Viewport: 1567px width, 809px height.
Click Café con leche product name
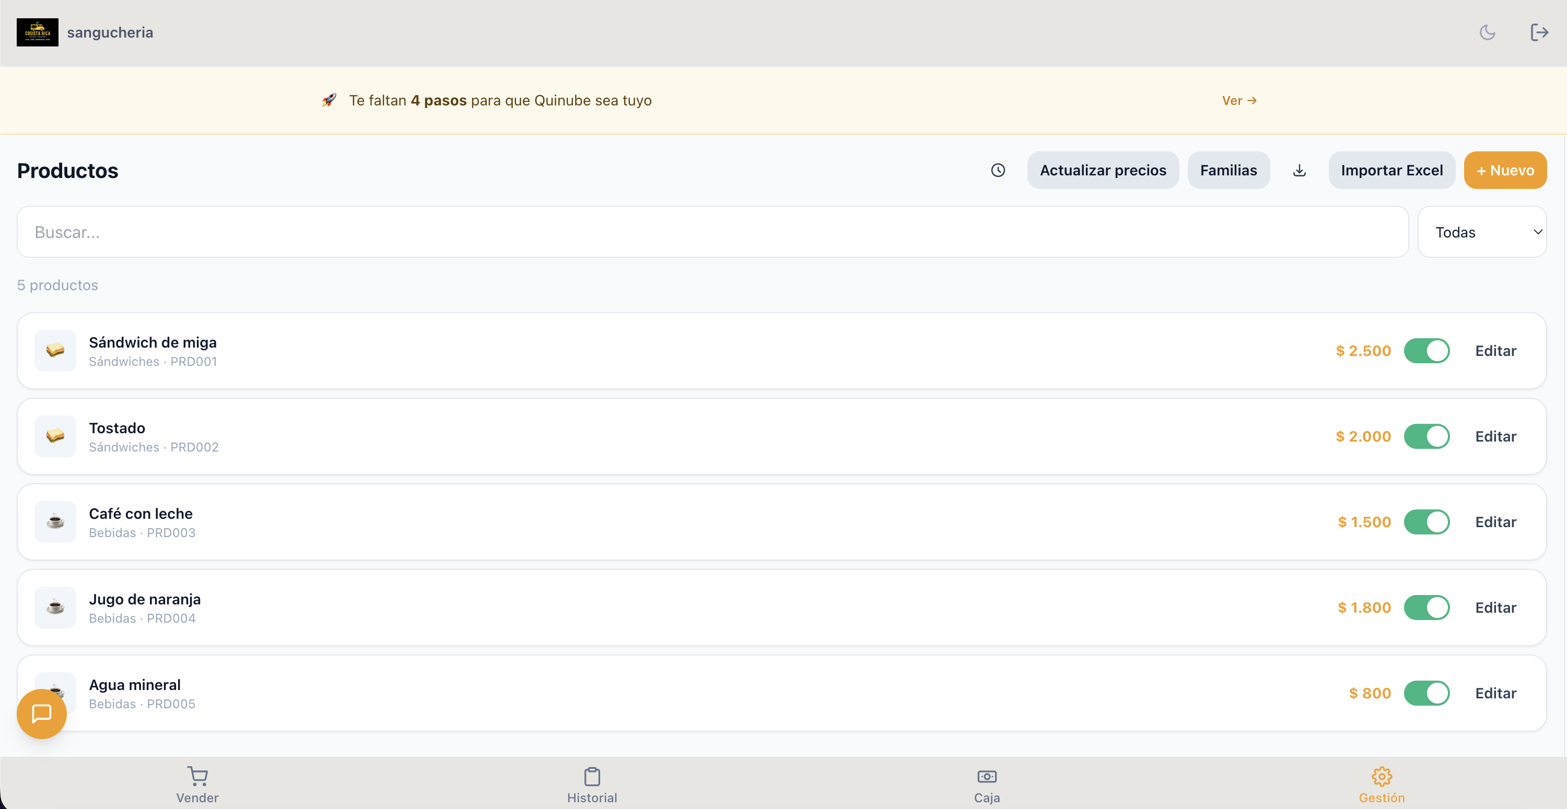coord(141,514)
